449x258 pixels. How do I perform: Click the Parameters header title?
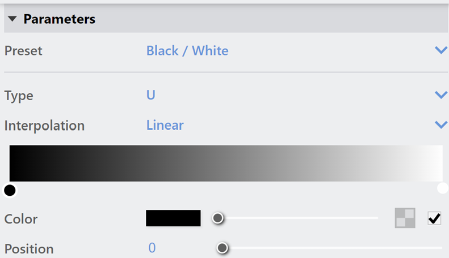tap(59, 19)
